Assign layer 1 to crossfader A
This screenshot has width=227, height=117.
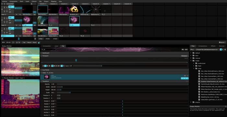pyautogui.click(x=17, y=36)
